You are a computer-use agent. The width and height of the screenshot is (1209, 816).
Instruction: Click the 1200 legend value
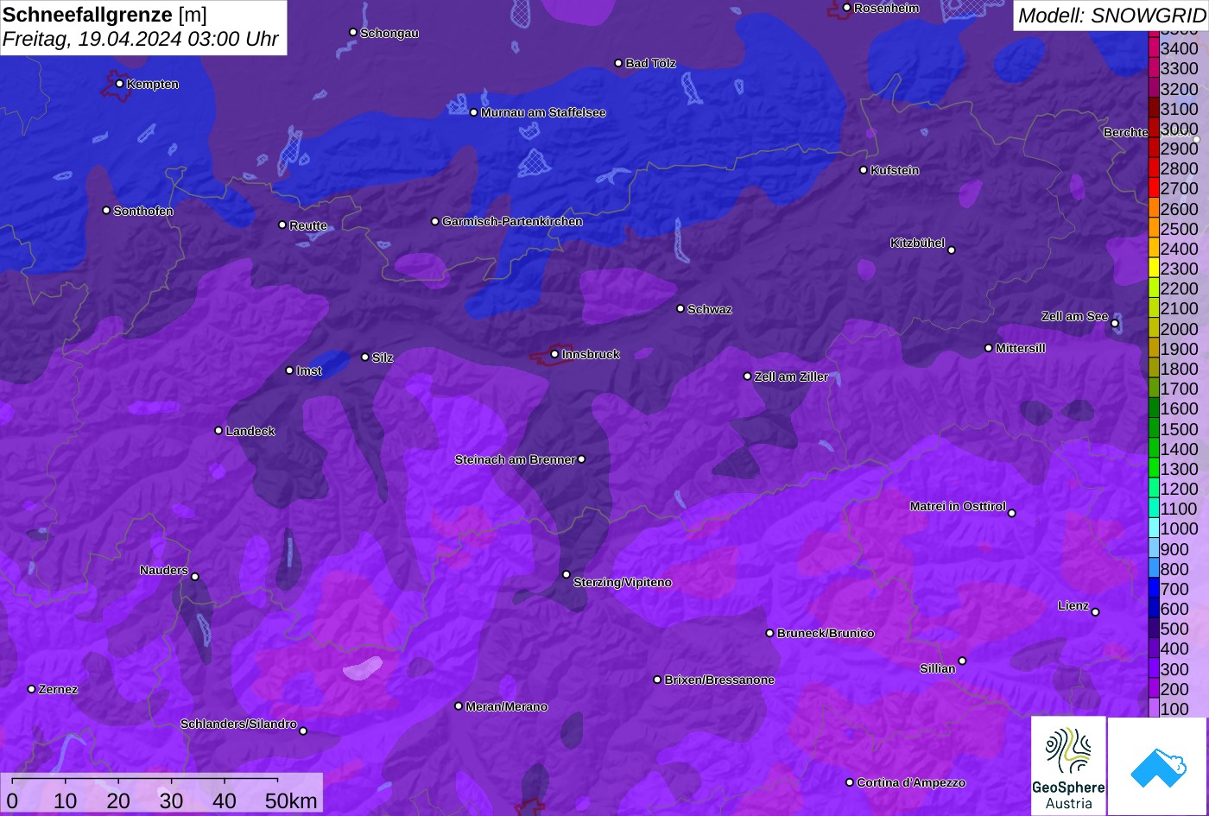pyautogui.click(x=1180, y=489)
